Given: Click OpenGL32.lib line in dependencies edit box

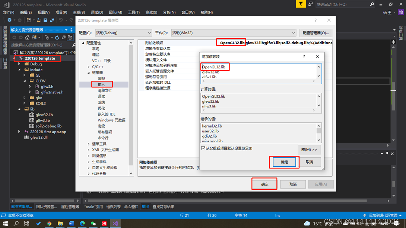Looking at the screenshot, I should click(x=214, y=67).
